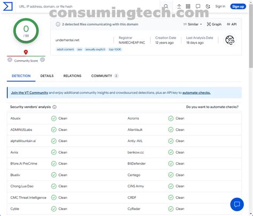Click the page vertical scrollbar thumb
Screen dimensions: 253x216
251,36
